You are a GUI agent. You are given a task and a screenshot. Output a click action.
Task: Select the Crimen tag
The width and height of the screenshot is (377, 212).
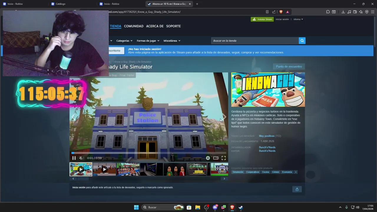tap(275, 172)
